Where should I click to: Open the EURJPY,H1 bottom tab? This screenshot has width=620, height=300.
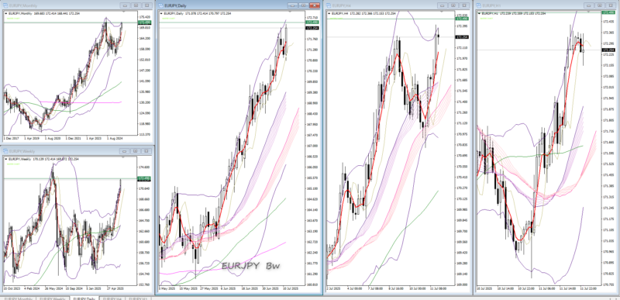pos(138,298)
